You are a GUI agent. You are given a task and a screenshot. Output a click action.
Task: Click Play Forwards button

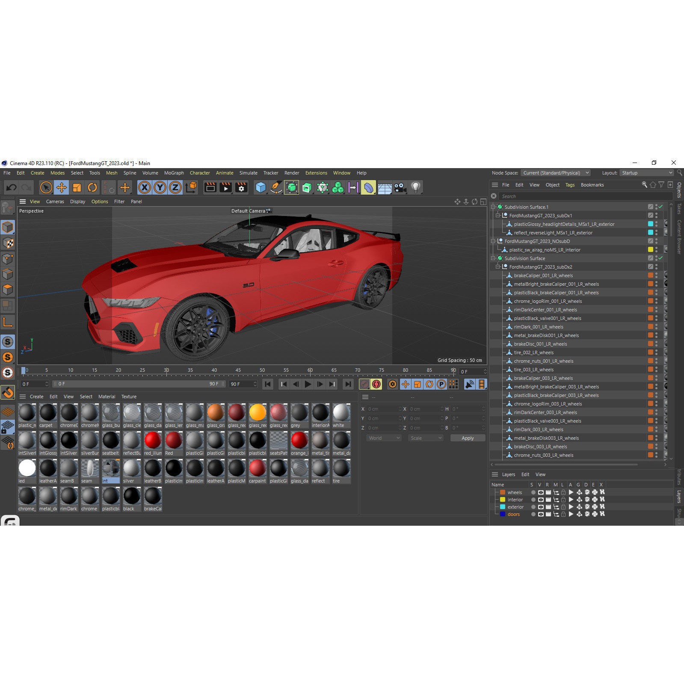pos(308,384)
